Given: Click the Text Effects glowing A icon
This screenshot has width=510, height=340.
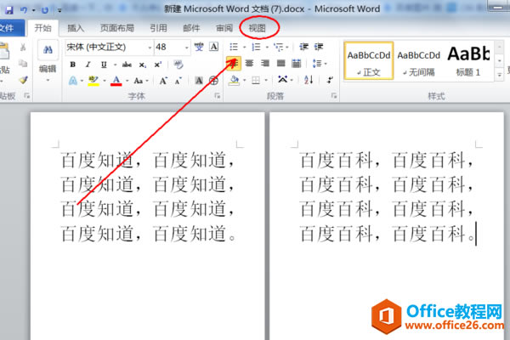Looking at the screenshot, I should pyautogui.click(x=73, y=81).
